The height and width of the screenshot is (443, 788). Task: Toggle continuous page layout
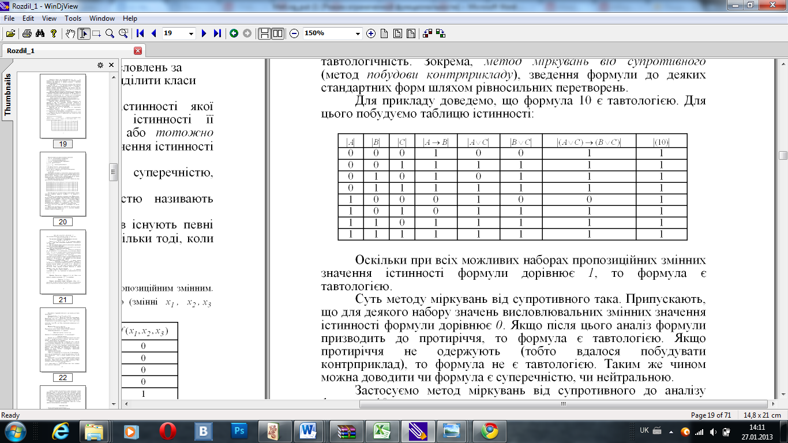tap(264, 33)
